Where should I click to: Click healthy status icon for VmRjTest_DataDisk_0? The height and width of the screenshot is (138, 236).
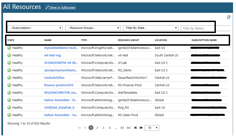pos(9,107)
